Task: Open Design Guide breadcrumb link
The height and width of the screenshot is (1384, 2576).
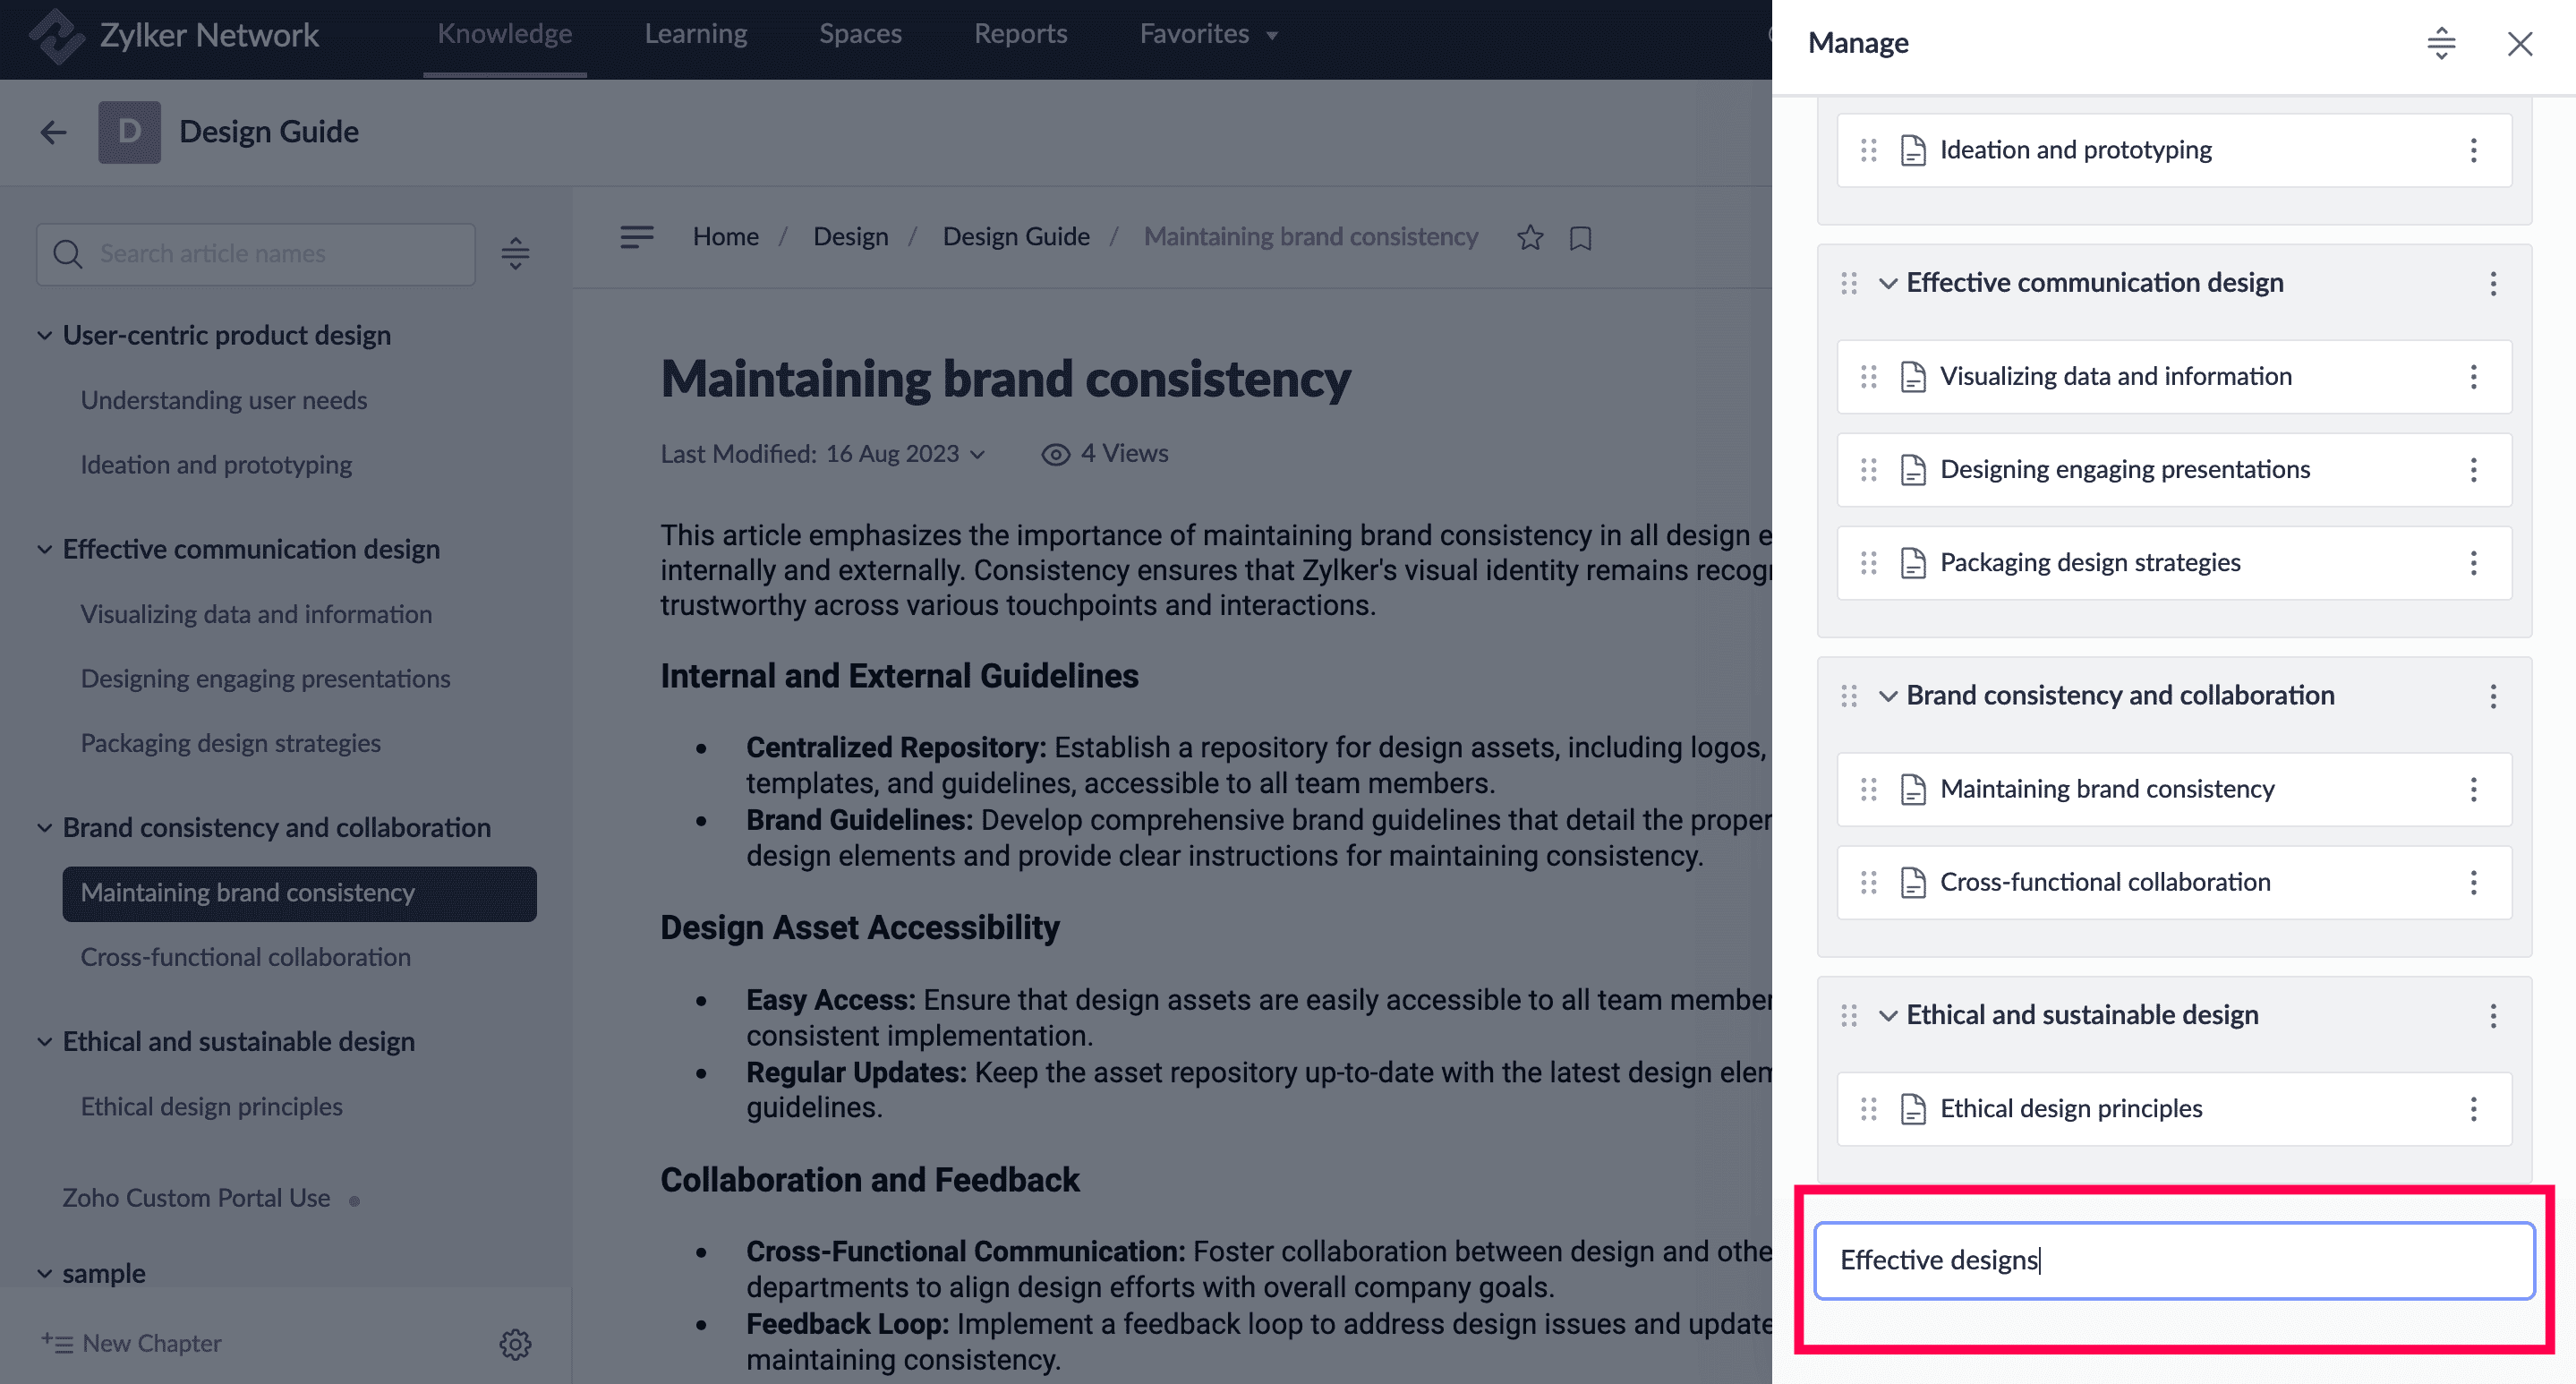Action: [1015, 237]
